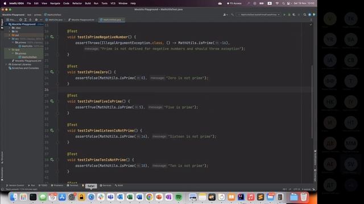Open the Project view selector dropdown

click(11, 20)
